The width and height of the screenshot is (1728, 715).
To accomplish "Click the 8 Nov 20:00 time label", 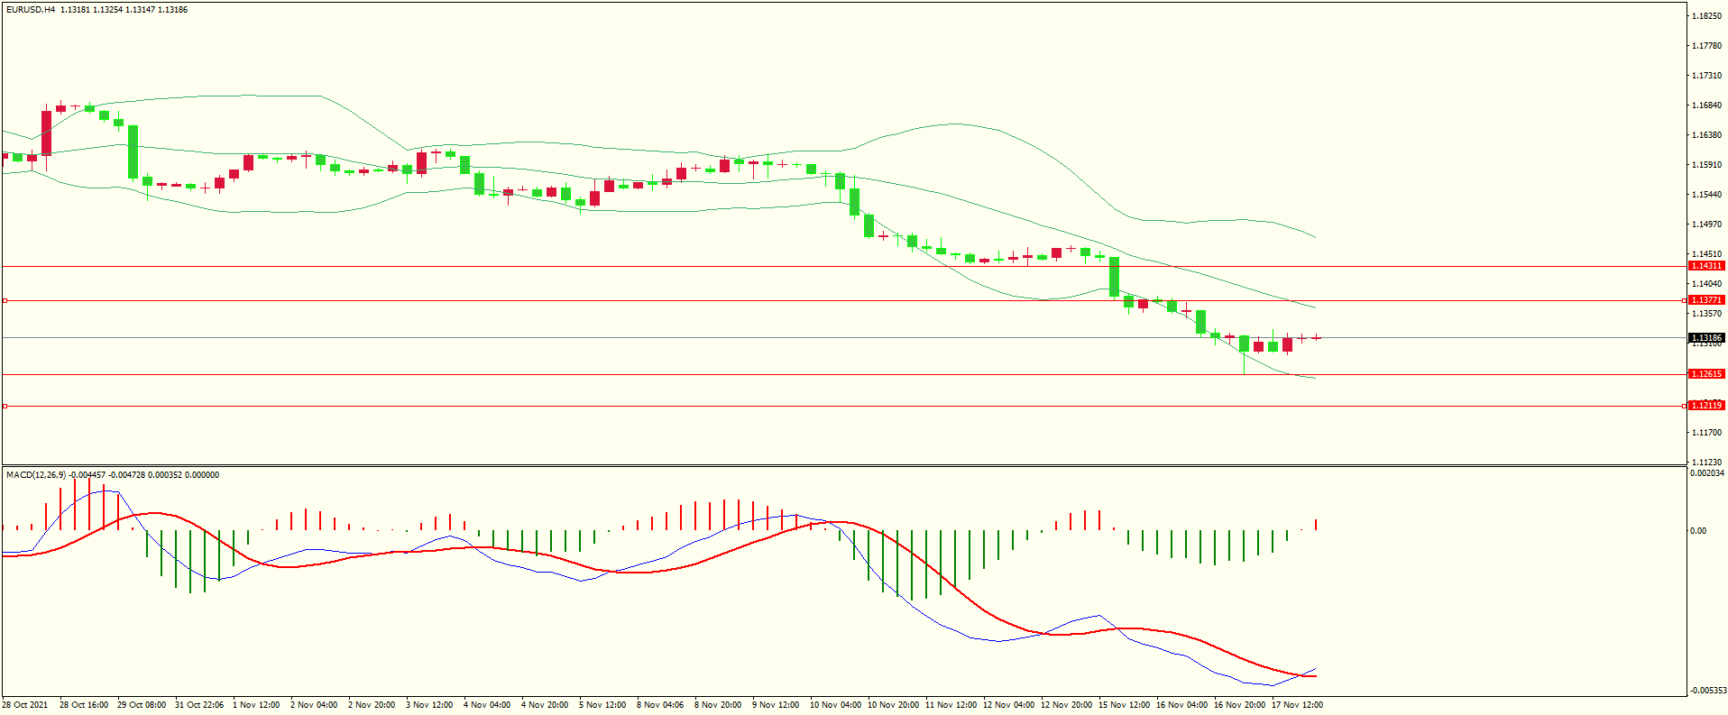I will (x=718, y=705).
